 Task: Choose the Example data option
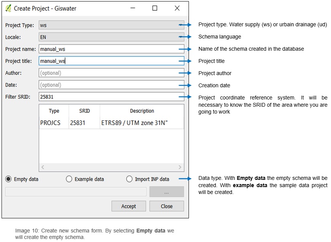(69, 179)
